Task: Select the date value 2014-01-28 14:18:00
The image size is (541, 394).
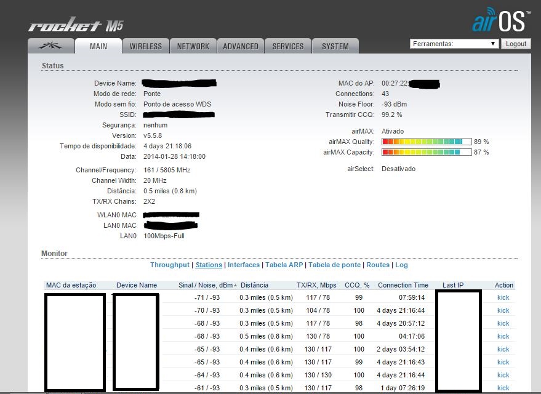Action: pos(174,156)
